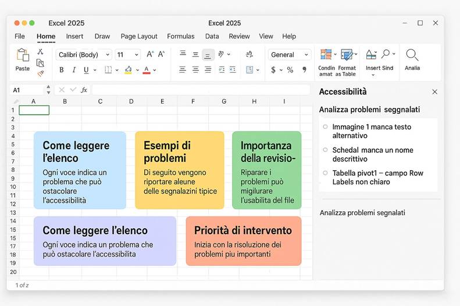This screenshot has width=460, height=306.
Task: Expand Borders dropdown arrow
Action: 117,70
